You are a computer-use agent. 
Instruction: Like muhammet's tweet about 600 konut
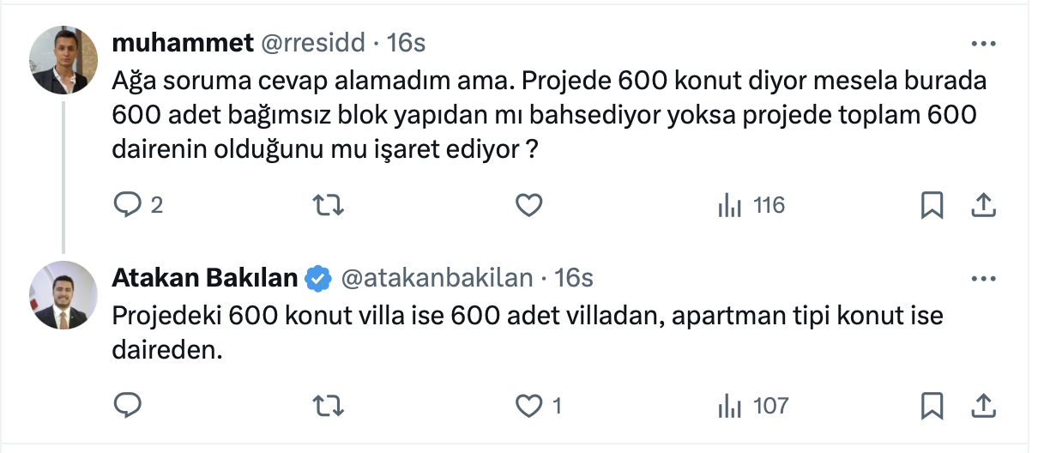[x=528, y=205]
